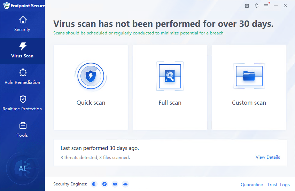
Task: Open View Details for last scan
Action: 267,157
